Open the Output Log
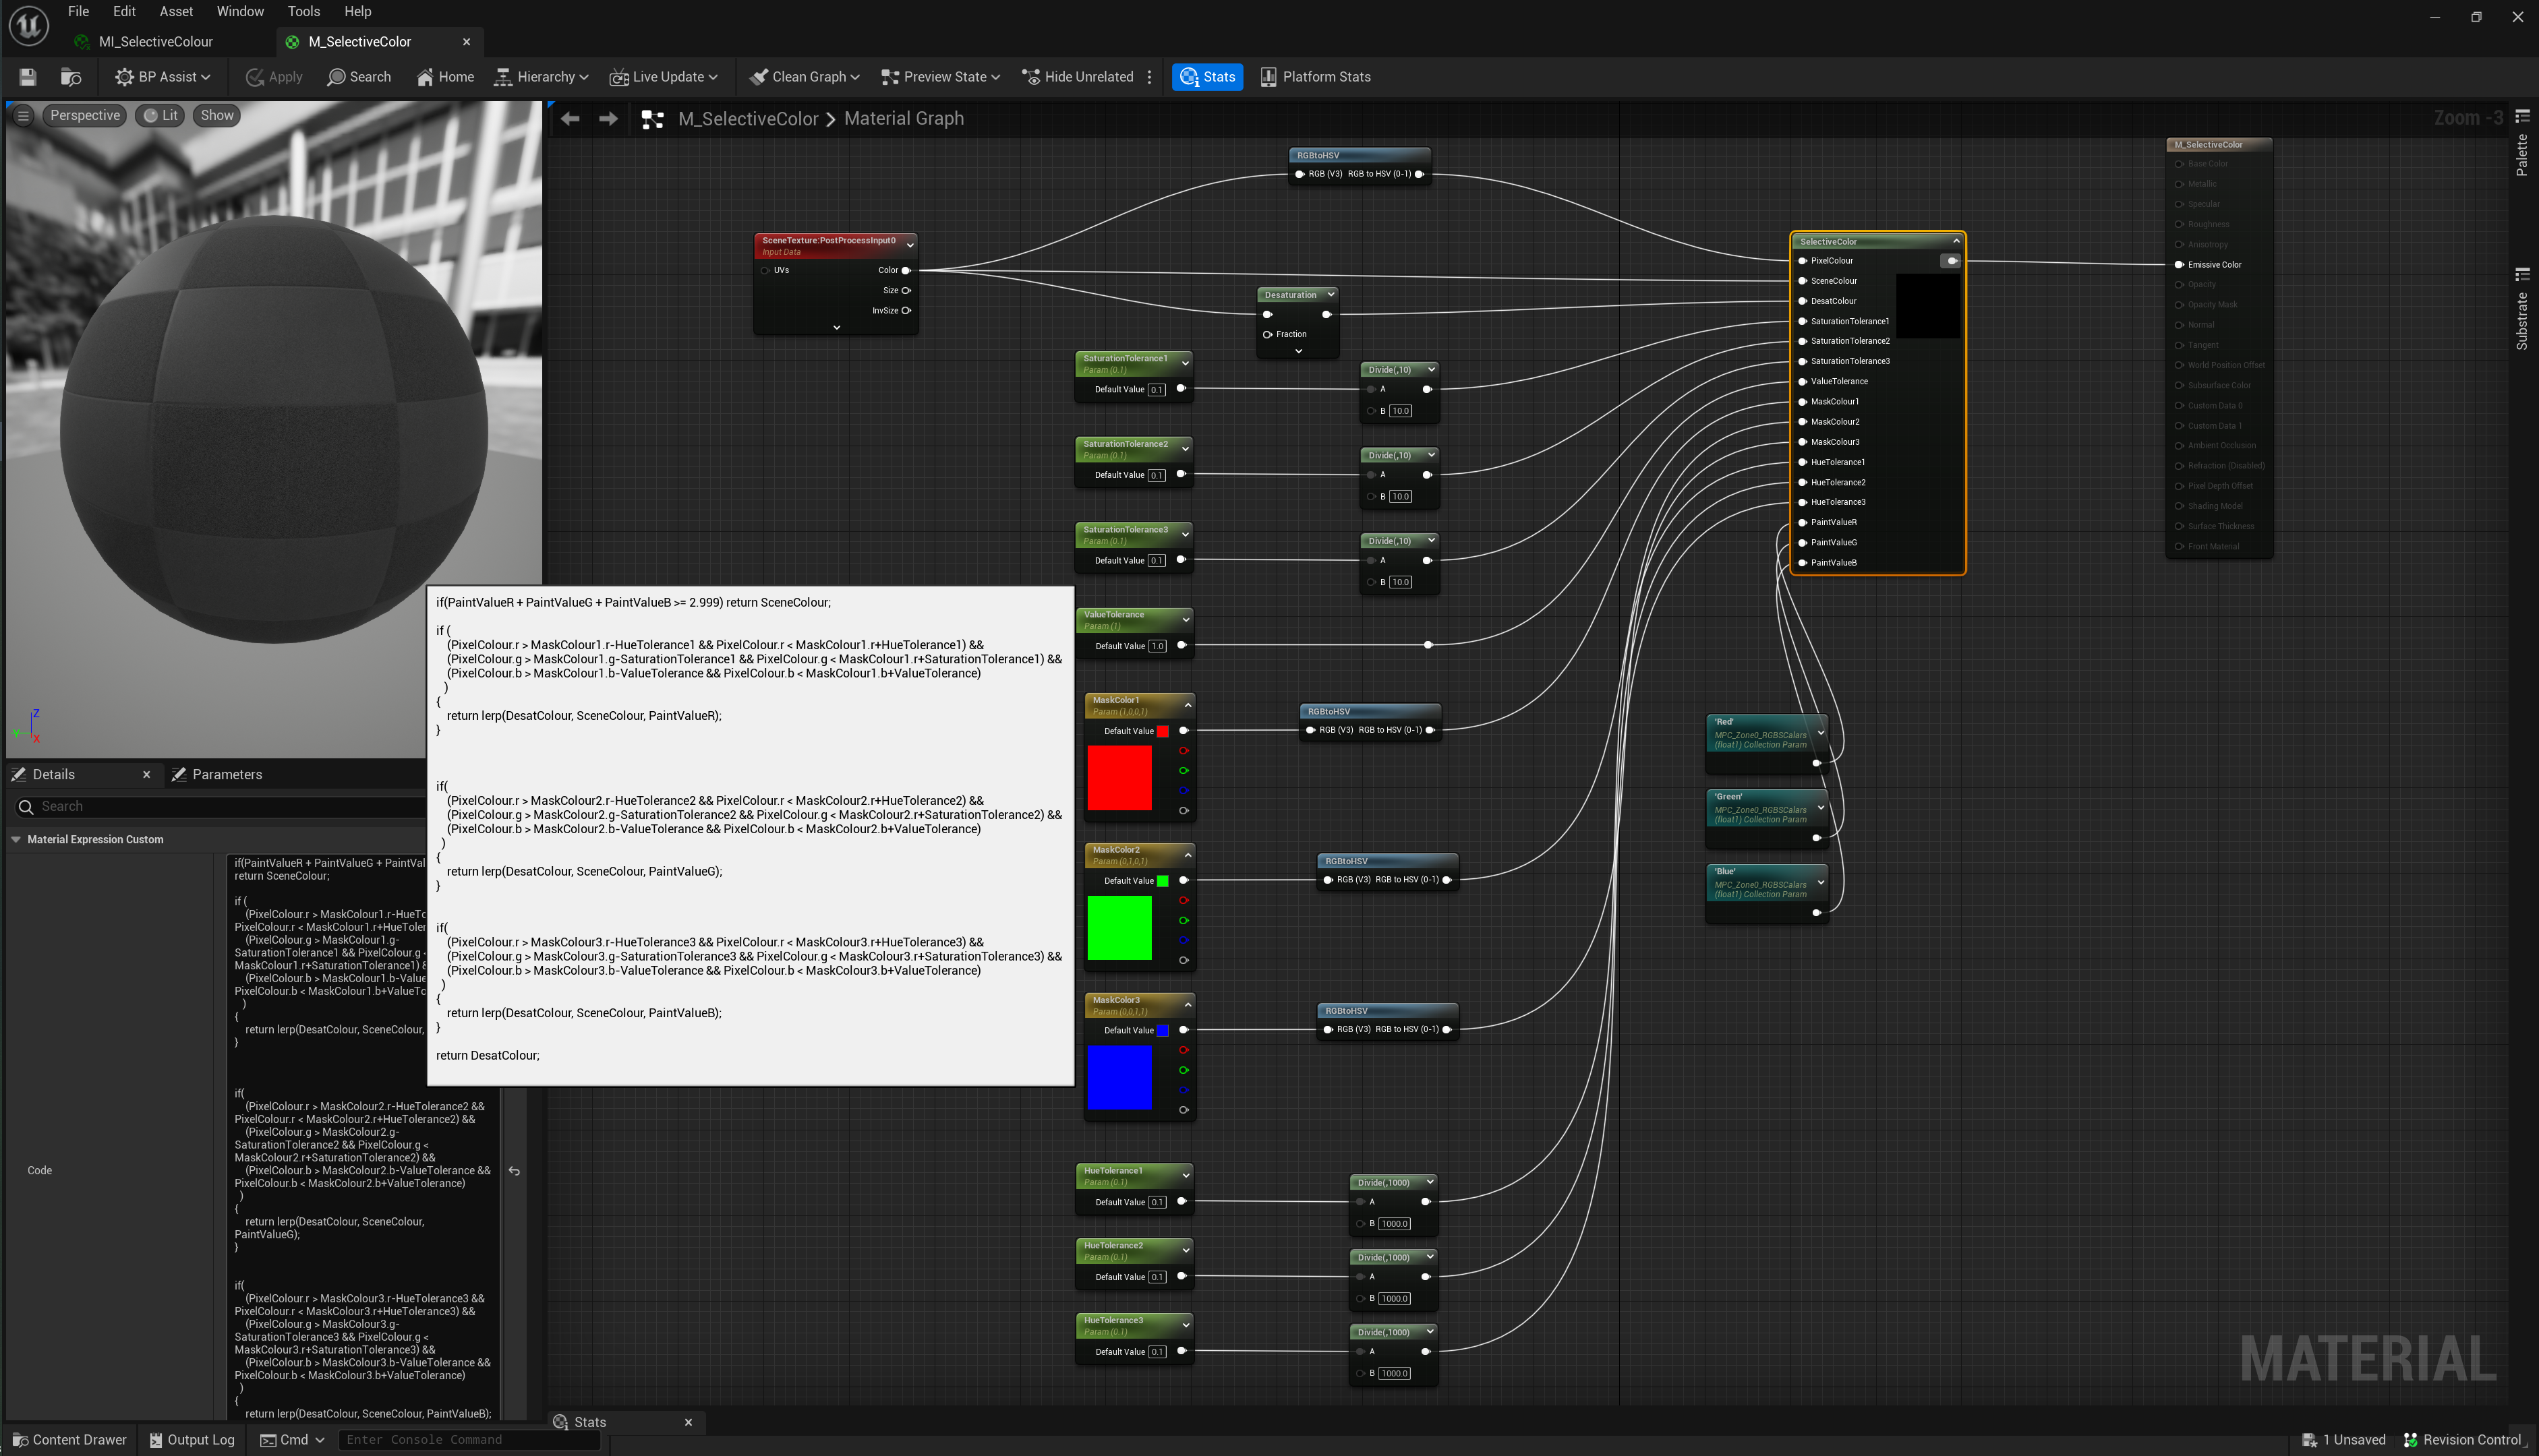This screenshot has height=1456, width=2539. pyautogui.click(x=192, y=1440)
